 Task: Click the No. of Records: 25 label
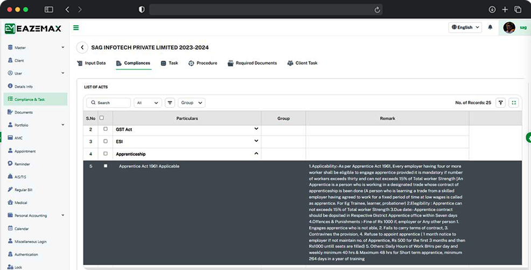click(x=473, y=102)
